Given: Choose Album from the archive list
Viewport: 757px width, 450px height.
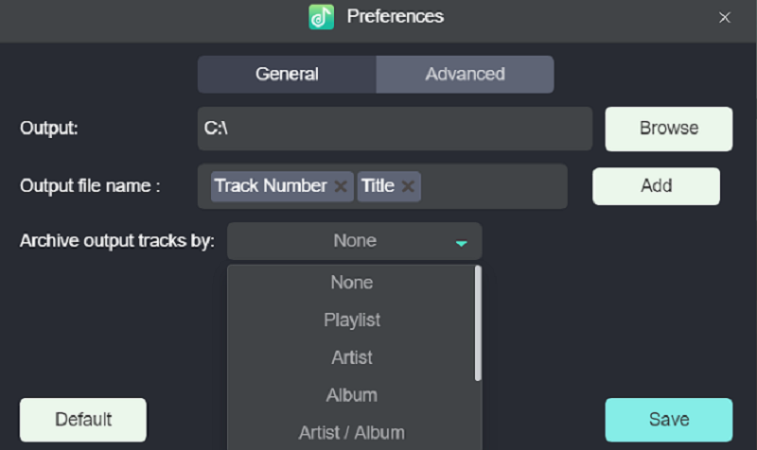Looking at the screenshot, I should 352,395.
